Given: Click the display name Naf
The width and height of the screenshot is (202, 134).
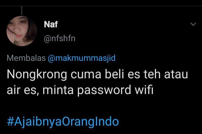Looking at the screenshot, I should (x=50, y=24).
